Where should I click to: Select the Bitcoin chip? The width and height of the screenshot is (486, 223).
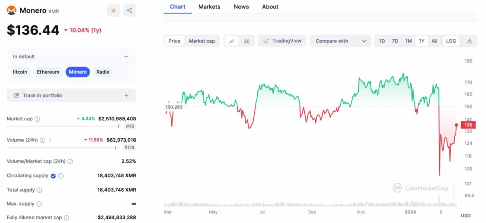[x=20, y=72]
